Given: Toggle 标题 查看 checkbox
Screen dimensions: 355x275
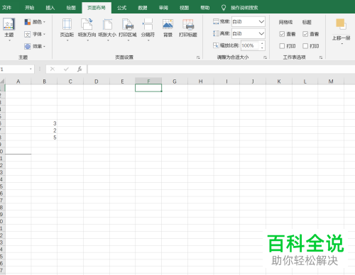Looking at the screenshot, I should tap(305, 34).
